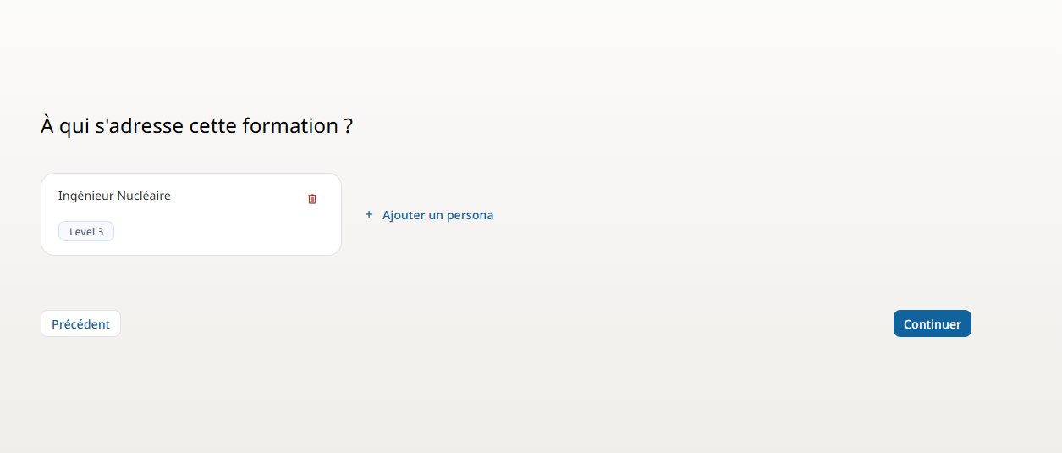Return to previous step via Précédent
The image size is (1062, 453).
click(x=80, y=323)
